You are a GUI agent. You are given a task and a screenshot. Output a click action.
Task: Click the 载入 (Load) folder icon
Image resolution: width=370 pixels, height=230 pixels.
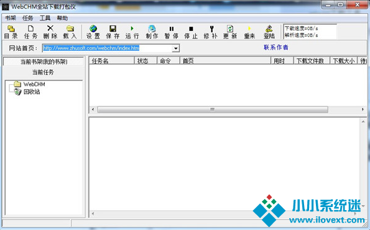(x=70, y=29)
